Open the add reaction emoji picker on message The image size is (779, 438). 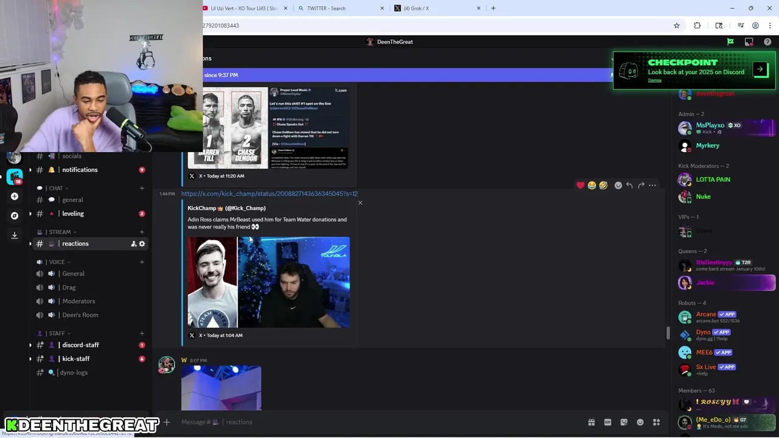tap(618, 185)
